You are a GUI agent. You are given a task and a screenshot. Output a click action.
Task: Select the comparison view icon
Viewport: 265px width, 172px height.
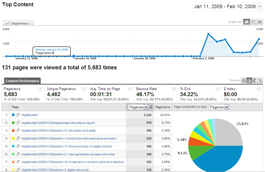point(260,80)
